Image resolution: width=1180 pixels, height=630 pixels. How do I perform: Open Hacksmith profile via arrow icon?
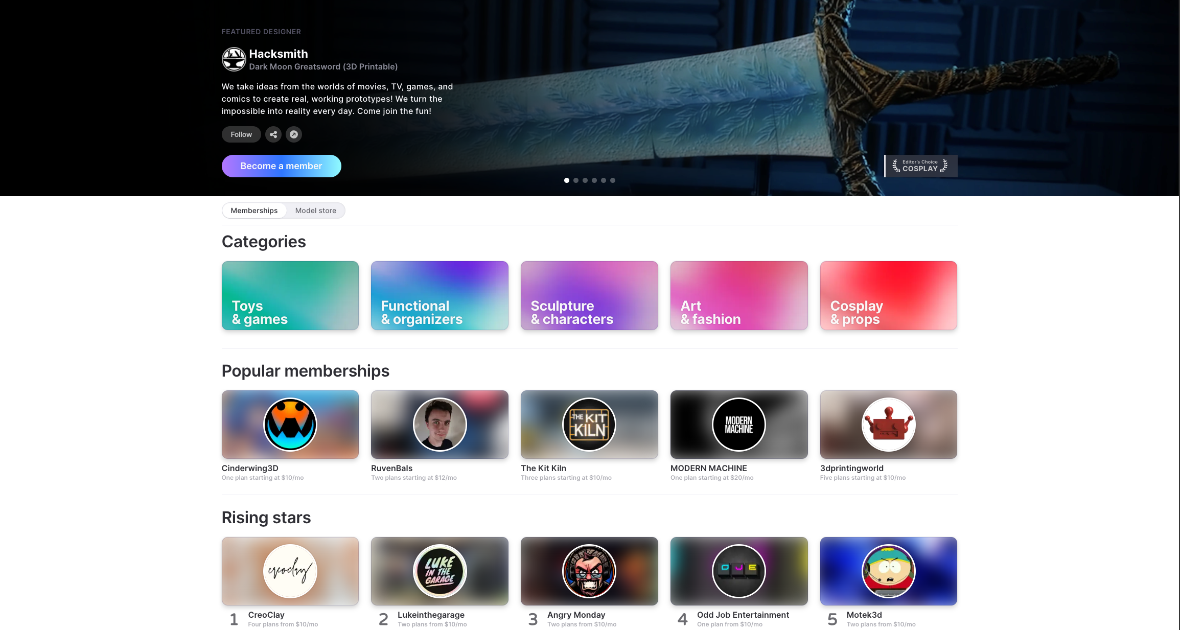[x=294, y=134]
